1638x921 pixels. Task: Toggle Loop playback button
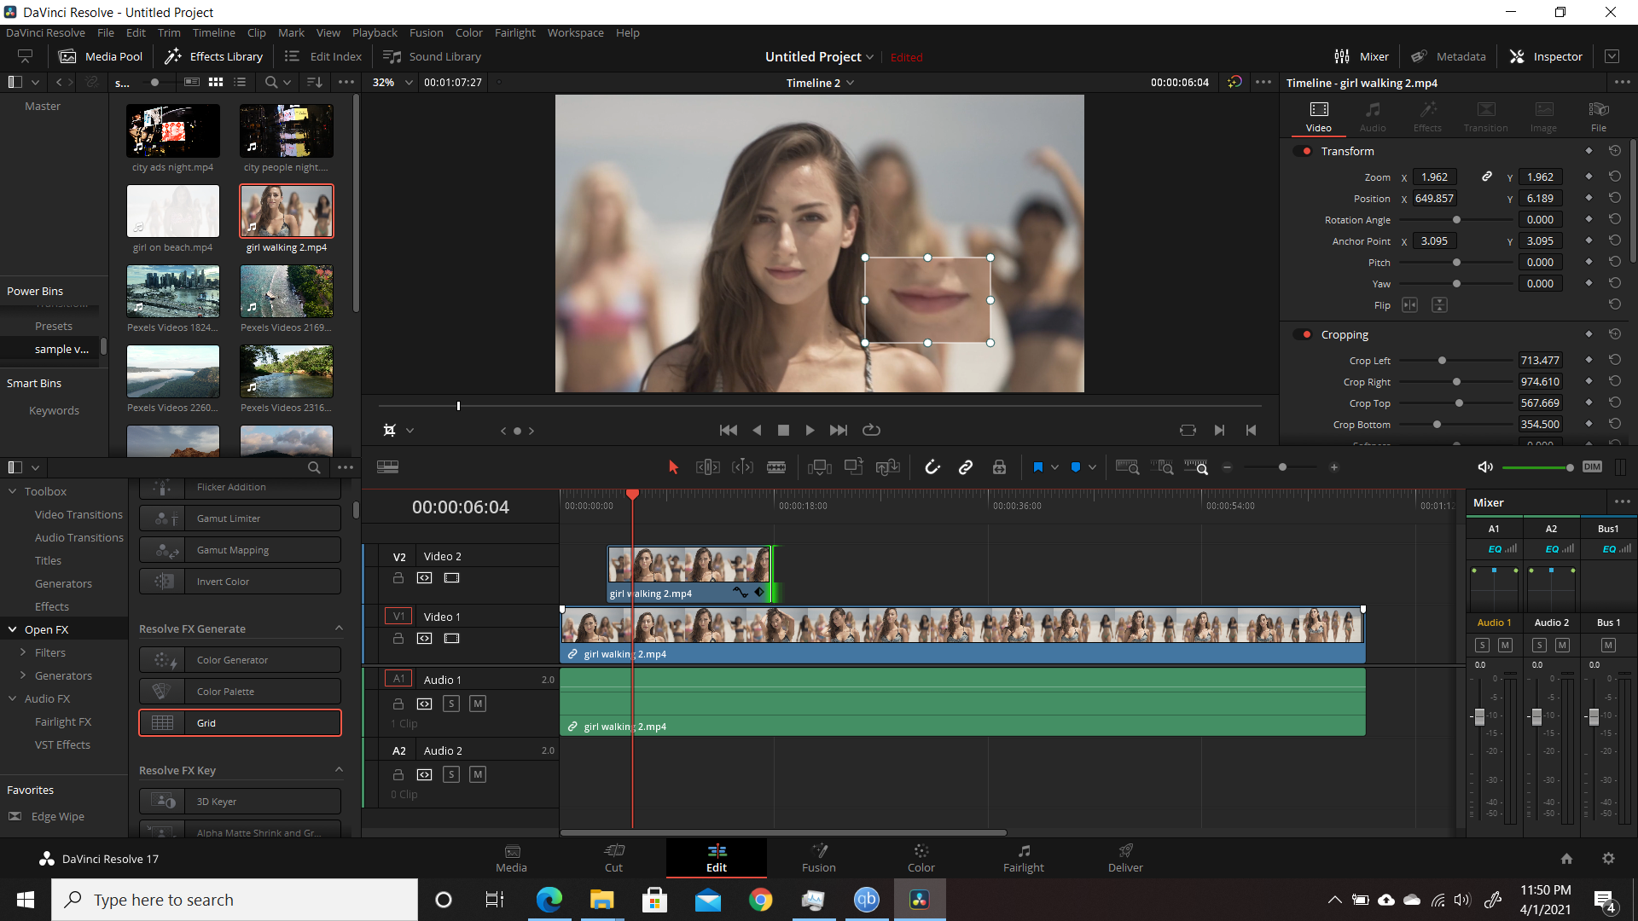coord(871,431)
